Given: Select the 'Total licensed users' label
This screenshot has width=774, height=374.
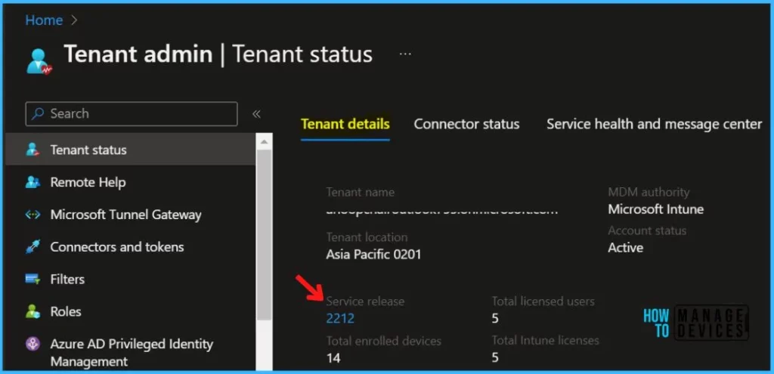Looking at the screenshot, I should (543, 301).
